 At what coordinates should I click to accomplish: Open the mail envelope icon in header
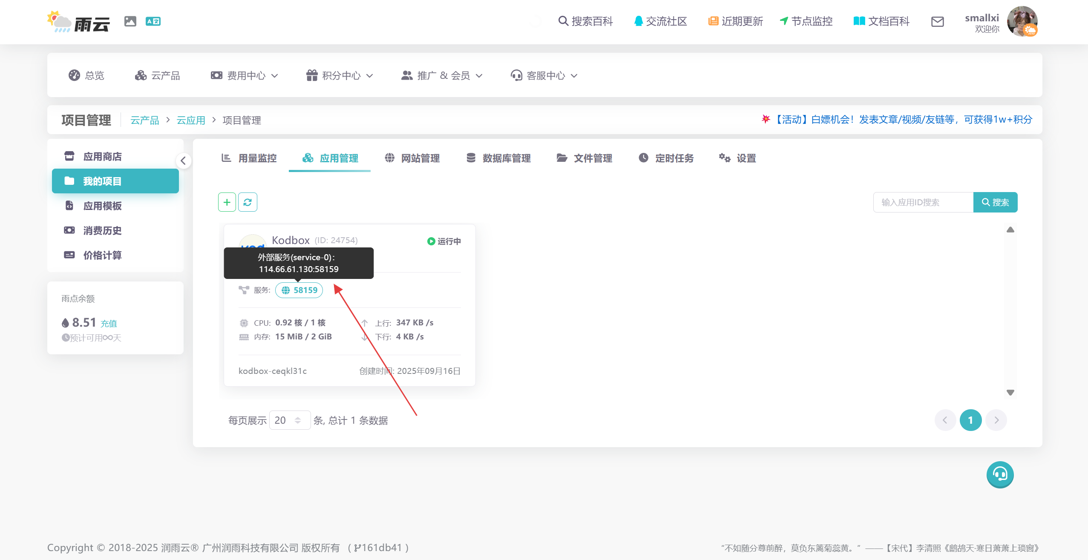pyautogui.click(x=937, y=22)
